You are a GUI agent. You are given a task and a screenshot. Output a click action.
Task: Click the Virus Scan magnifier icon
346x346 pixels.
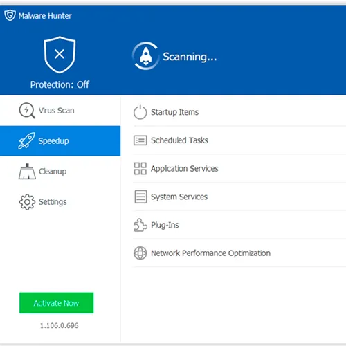tap(27, 111)
